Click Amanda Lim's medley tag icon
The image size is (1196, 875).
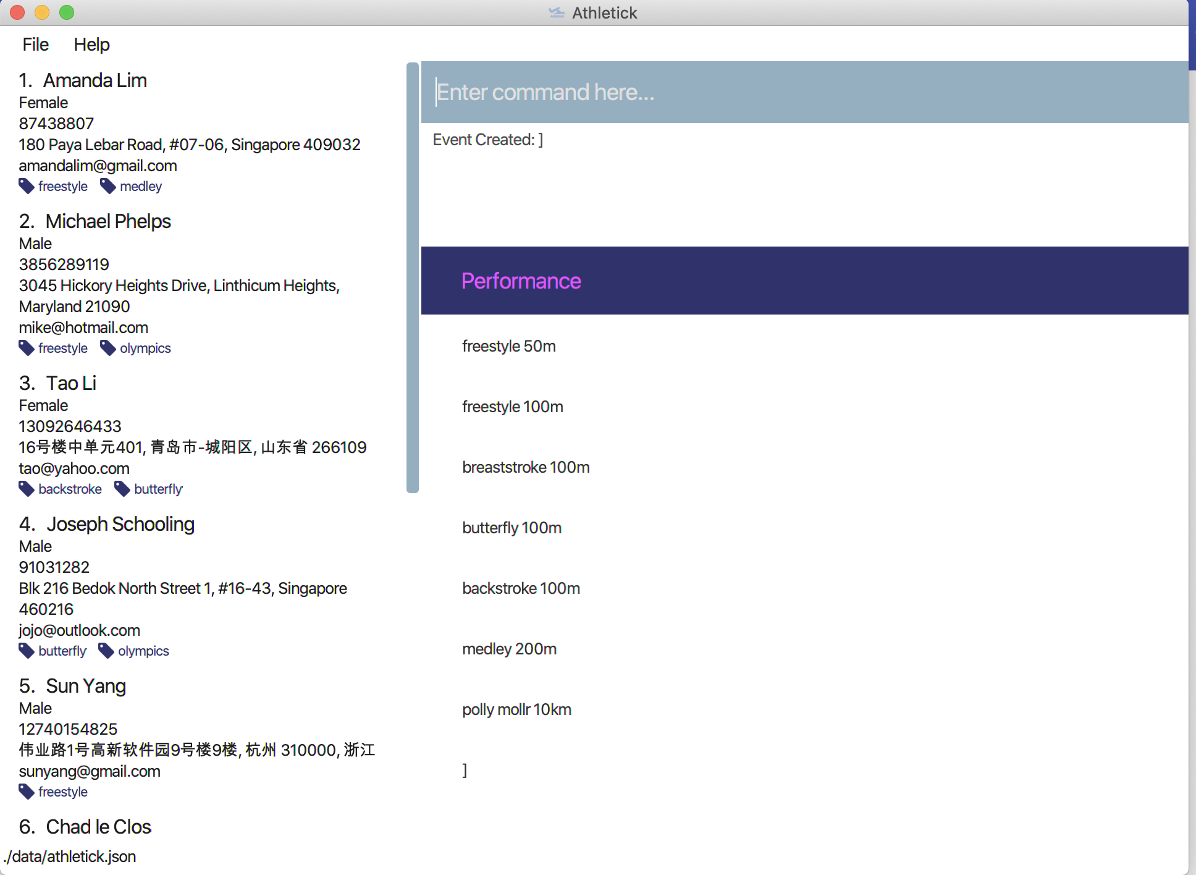point(108,186)
